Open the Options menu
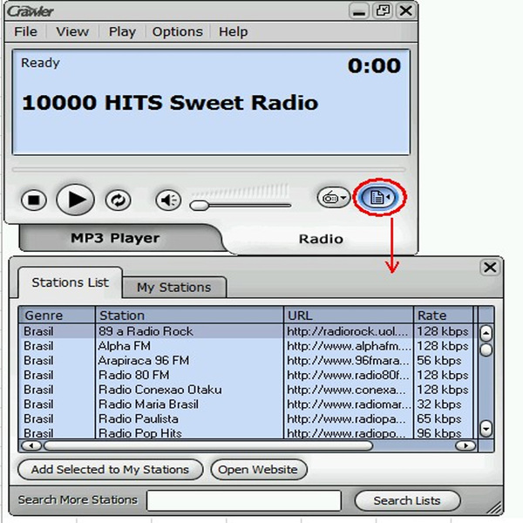523x523 pixels. click(x=178, y=31)
